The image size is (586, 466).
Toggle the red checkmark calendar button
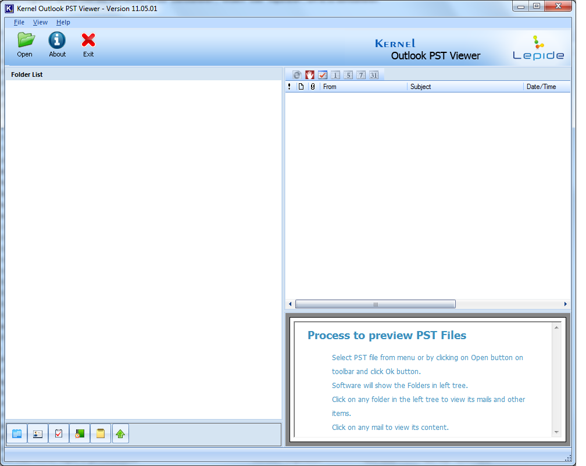tap(323, 75)
